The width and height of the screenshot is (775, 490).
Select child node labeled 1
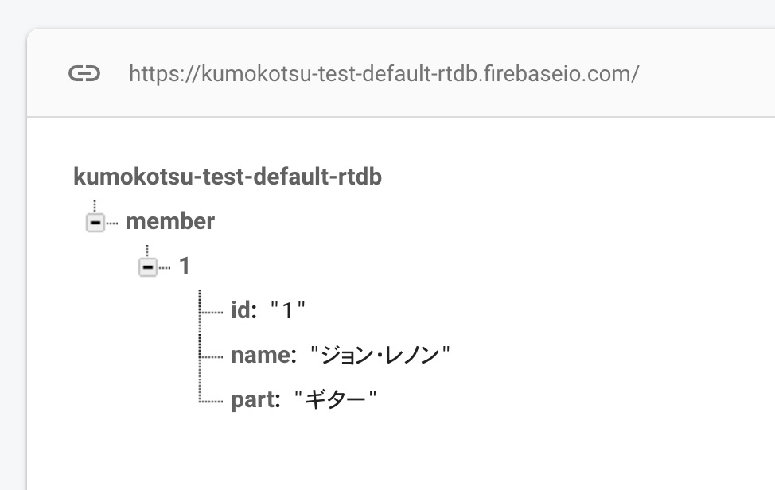click(x=185, y=266)
